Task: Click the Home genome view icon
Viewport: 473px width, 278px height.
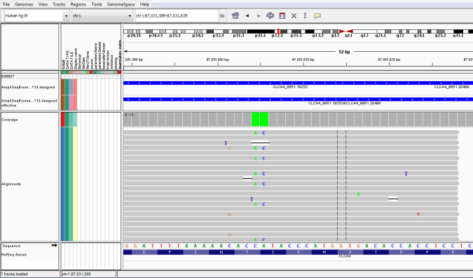Action: click(235, 15)
